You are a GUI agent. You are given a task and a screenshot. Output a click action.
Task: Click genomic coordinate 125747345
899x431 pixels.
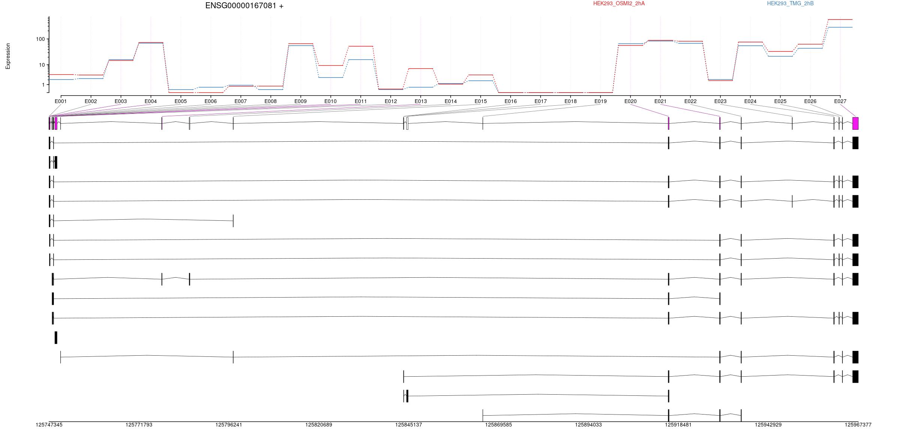pos(49,425)
